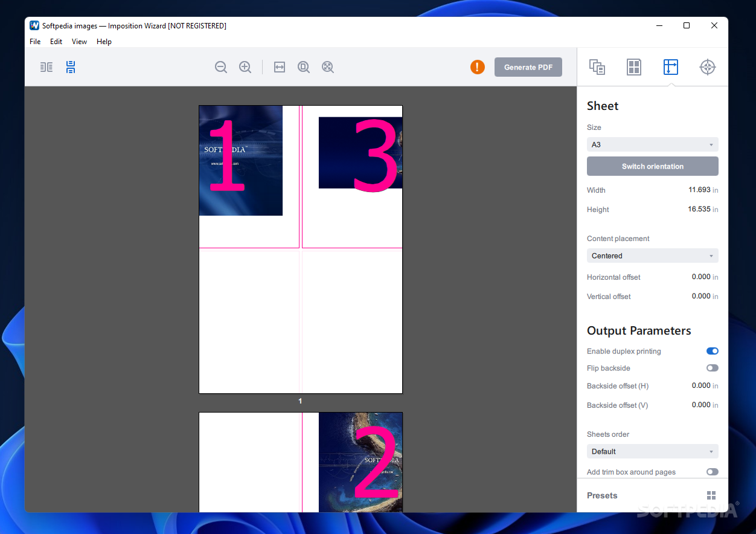
Task: Open the Help menu
Action: coord(104,42)
